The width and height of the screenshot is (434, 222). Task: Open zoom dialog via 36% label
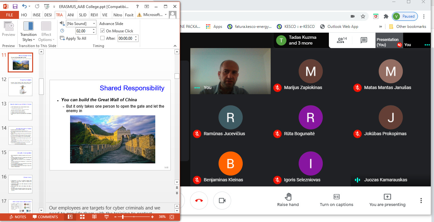coord(162,217)
